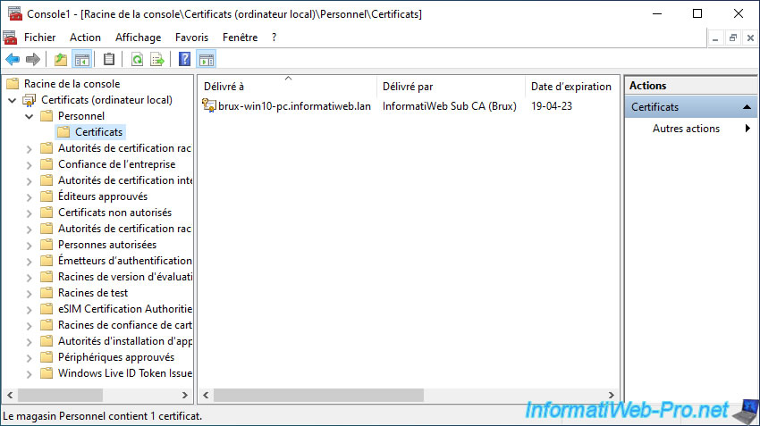Expand Certificats non autorisés
This screenshot has width=760, height=426.
click(x=30, y=213)
